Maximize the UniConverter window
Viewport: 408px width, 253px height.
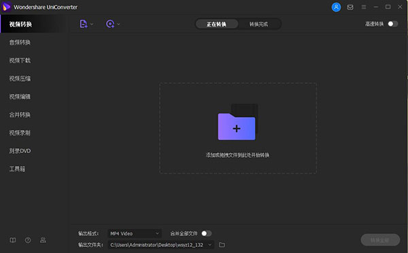pyautogui.click(x=388, y=7)
